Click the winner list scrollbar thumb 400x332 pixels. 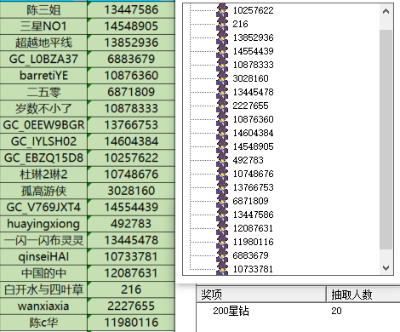386,140
